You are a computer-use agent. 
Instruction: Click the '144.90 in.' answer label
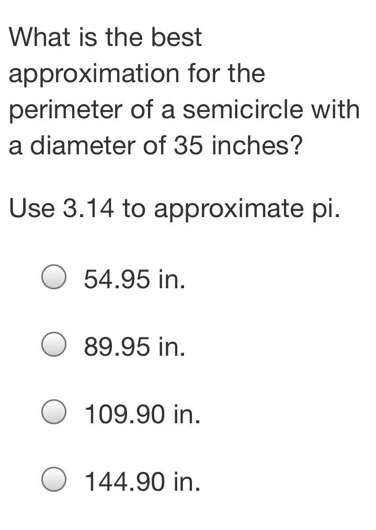143,481
